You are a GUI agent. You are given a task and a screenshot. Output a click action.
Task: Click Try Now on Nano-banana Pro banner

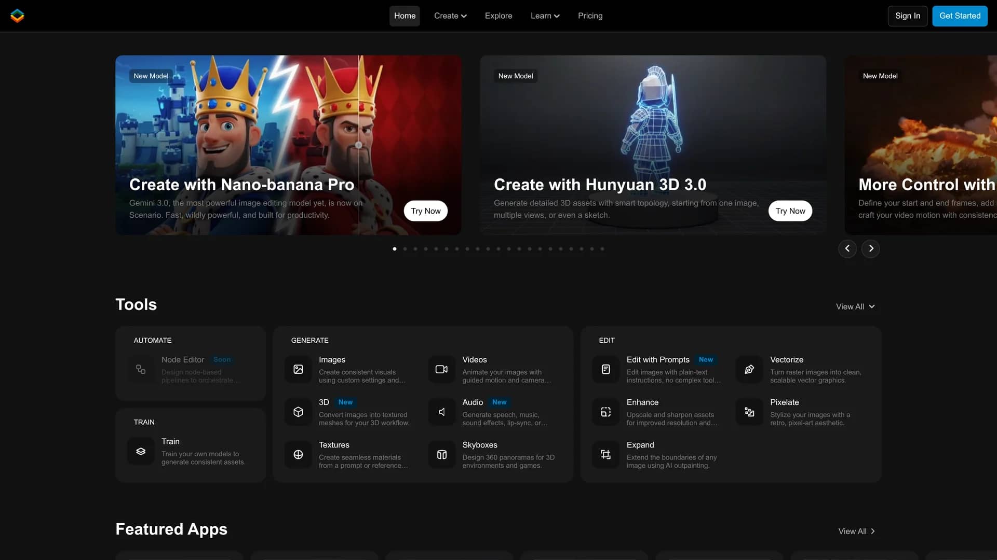click(426, 211)
